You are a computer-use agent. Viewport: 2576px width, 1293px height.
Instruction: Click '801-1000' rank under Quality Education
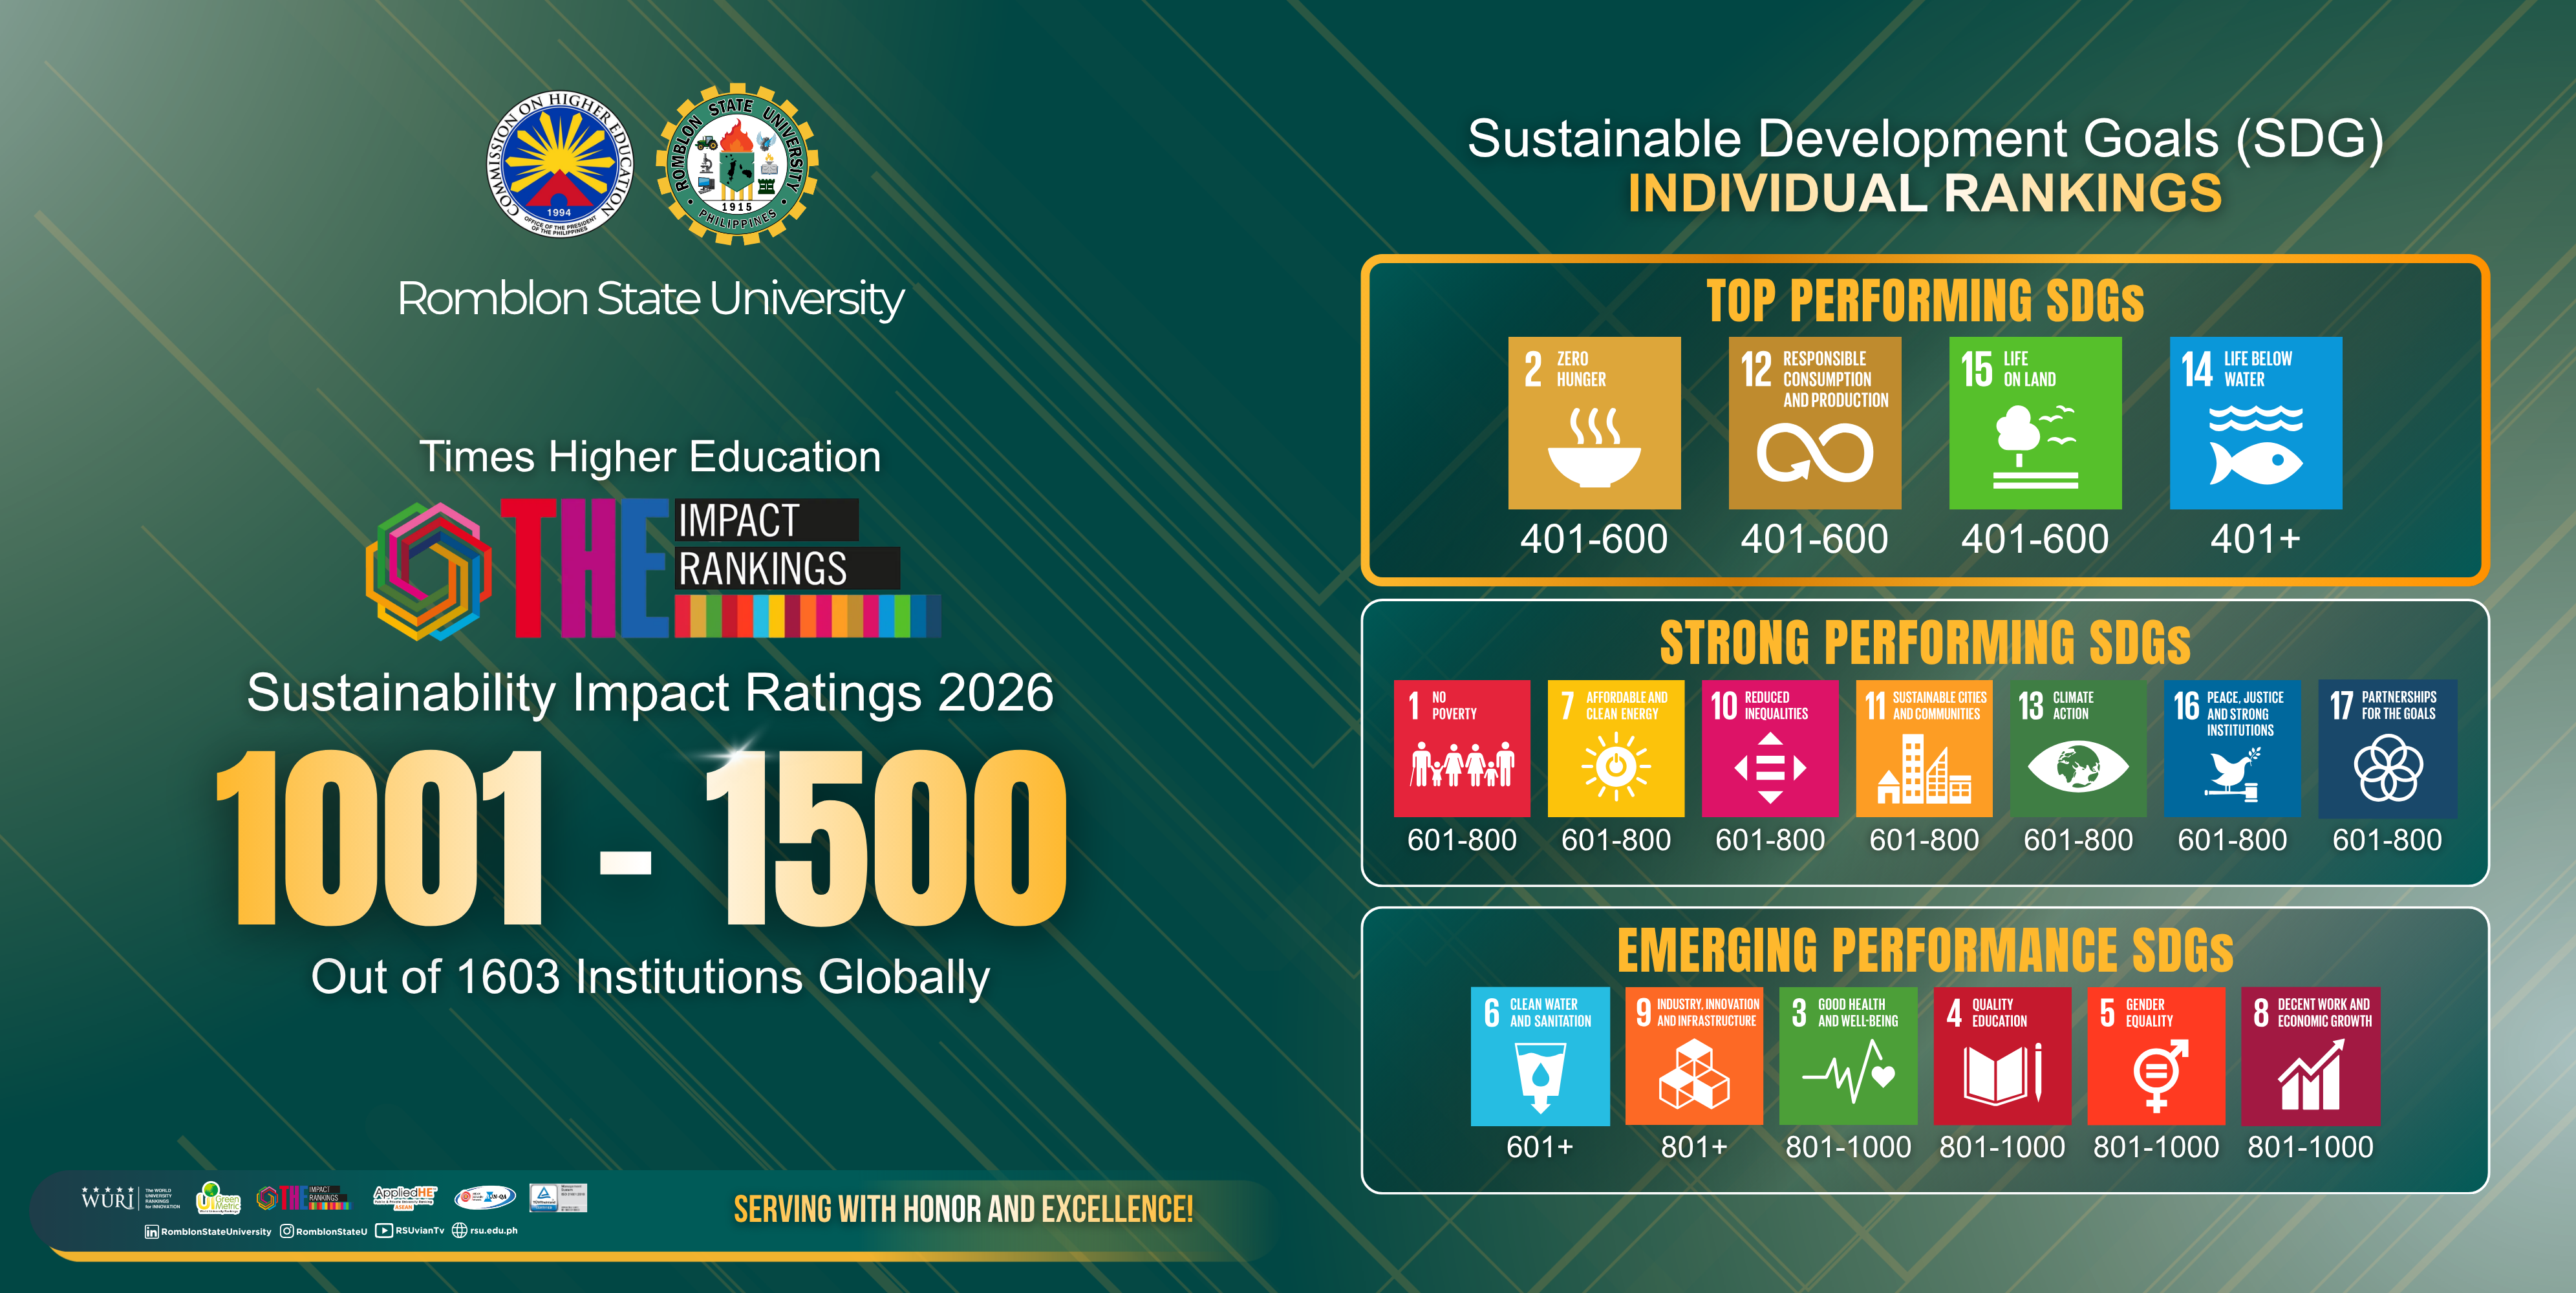(x=2002, y=1147)
